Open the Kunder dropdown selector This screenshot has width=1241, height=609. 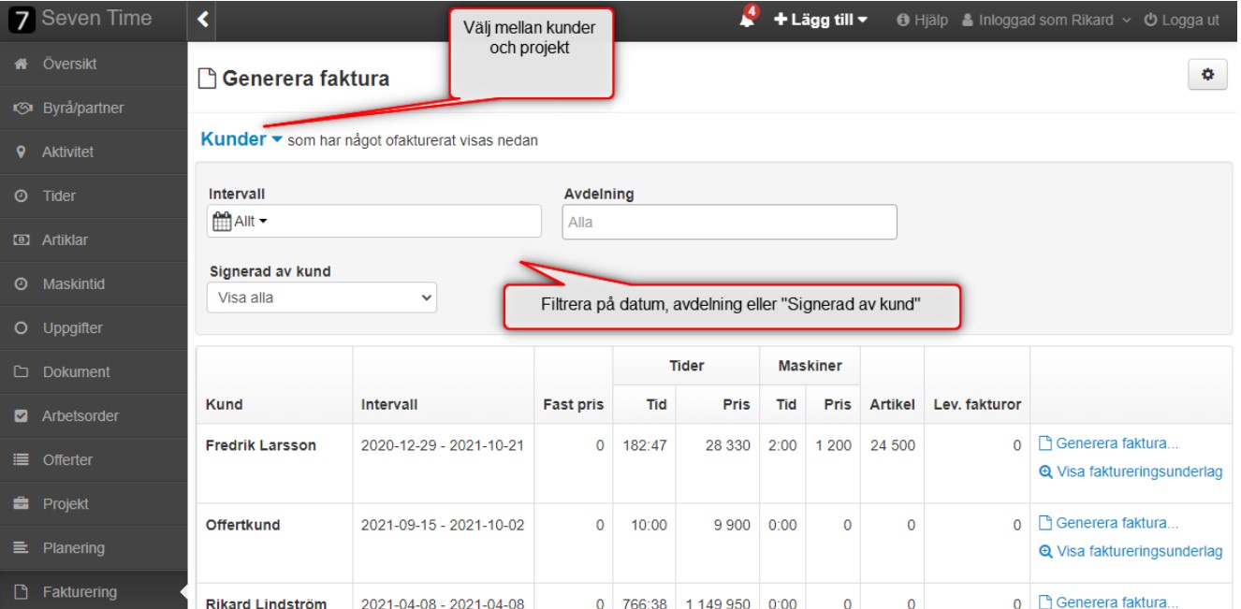[241, 139]
